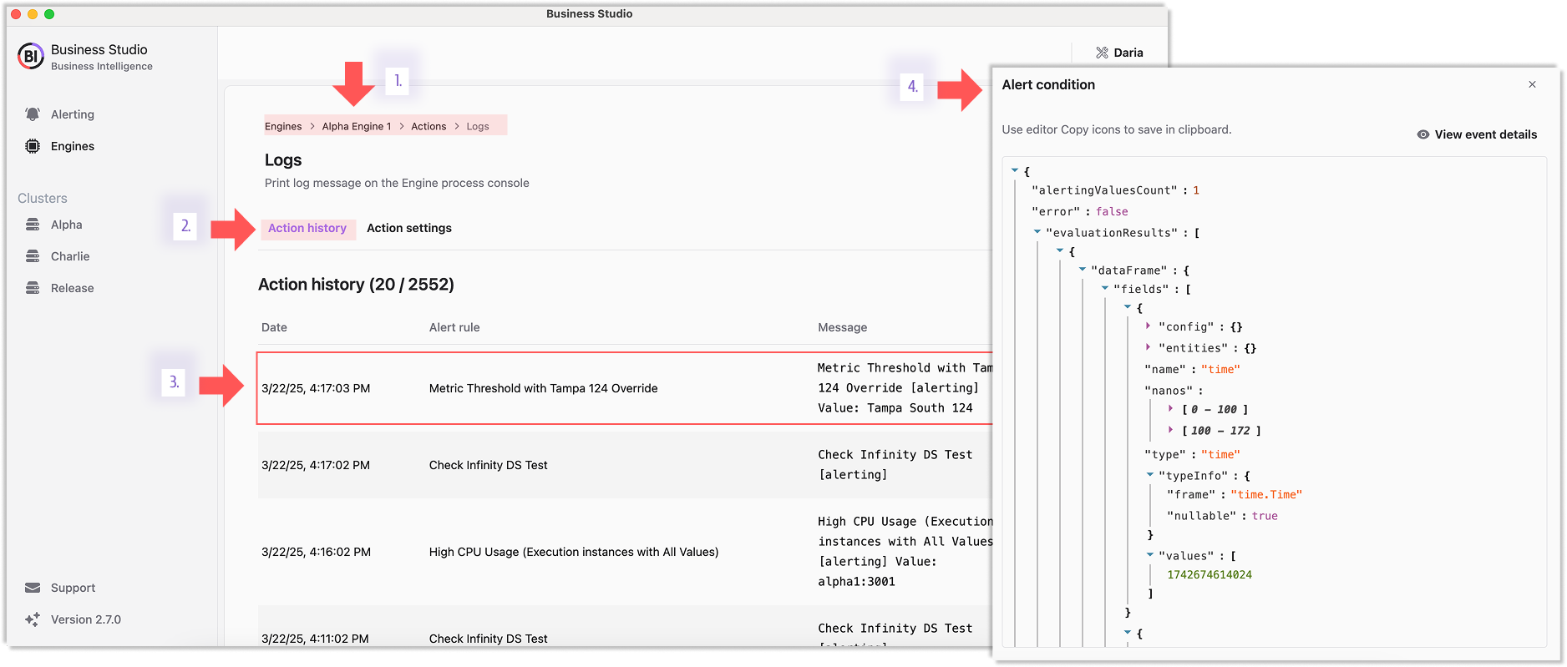Click the alertingValuesCount key
Viewport: 1567px width, 667px height.
point(1104,190)
